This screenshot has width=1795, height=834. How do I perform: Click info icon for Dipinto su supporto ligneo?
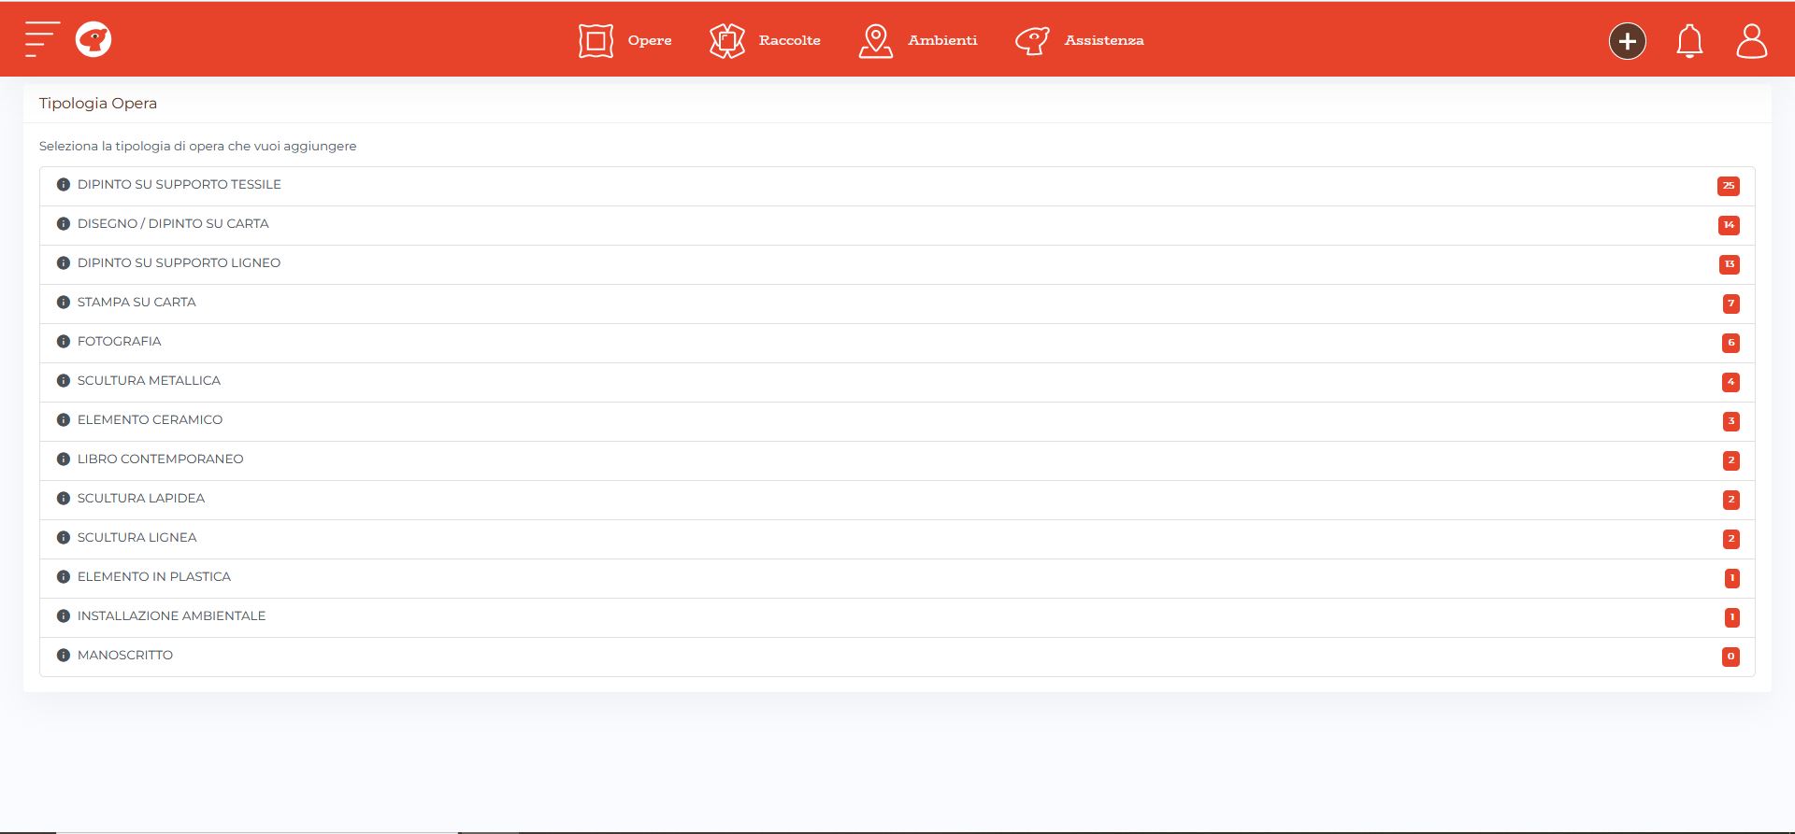64,263
